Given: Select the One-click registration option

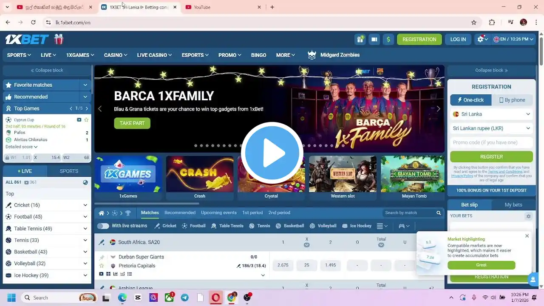Looking at the screenshot, I should (x=470, y=100).
